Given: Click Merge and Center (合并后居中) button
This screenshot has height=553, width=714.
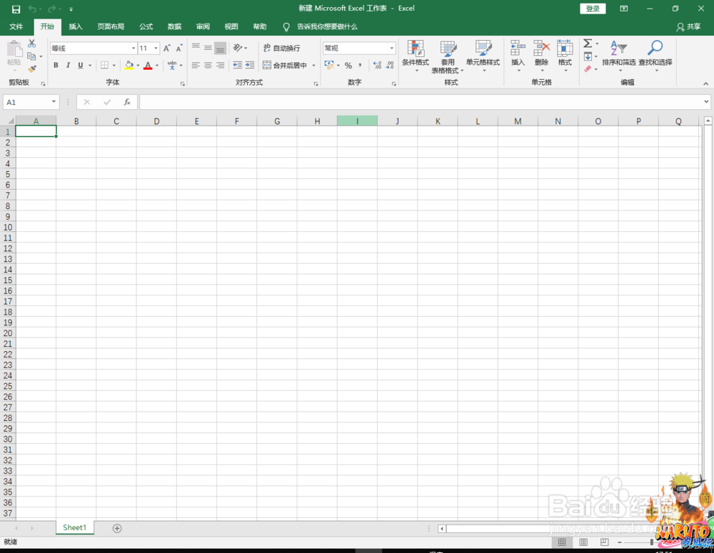Looking at the screenshot, I should 285,65.
